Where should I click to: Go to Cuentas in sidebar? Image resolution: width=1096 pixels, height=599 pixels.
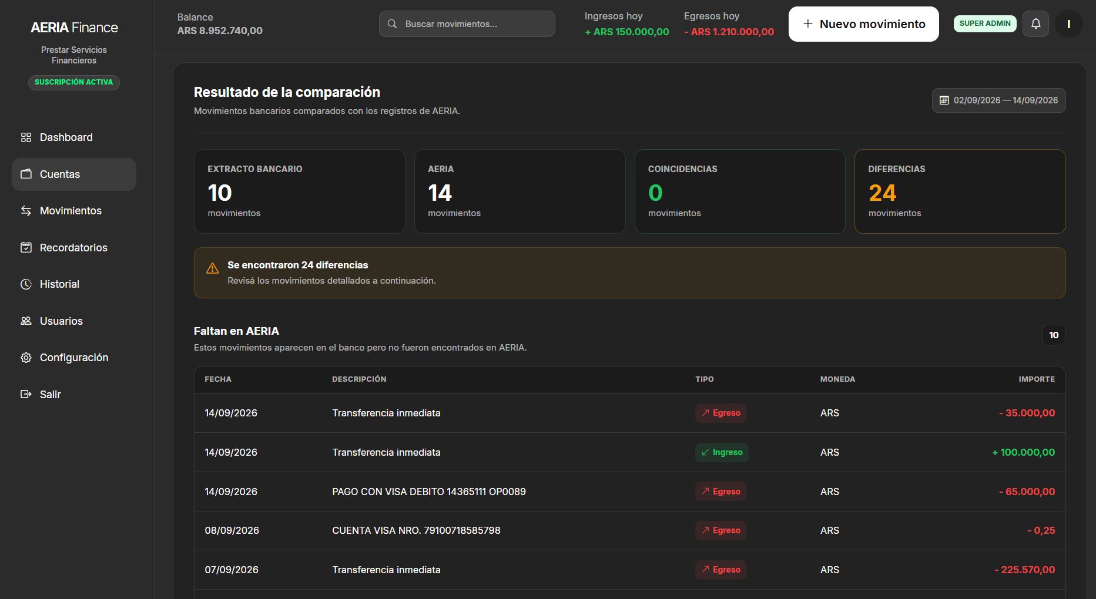coord(74,174)
